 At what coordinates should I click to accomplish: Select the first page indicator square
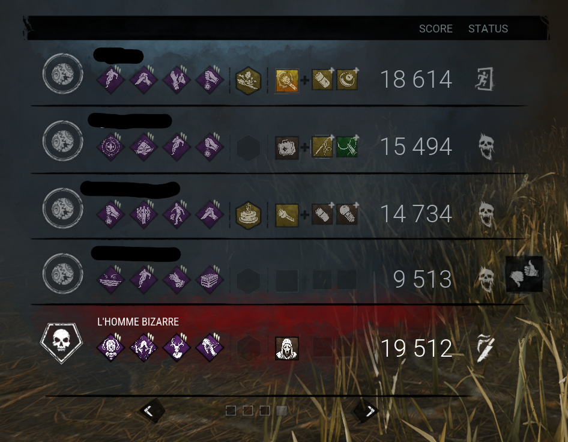point(231,411)
